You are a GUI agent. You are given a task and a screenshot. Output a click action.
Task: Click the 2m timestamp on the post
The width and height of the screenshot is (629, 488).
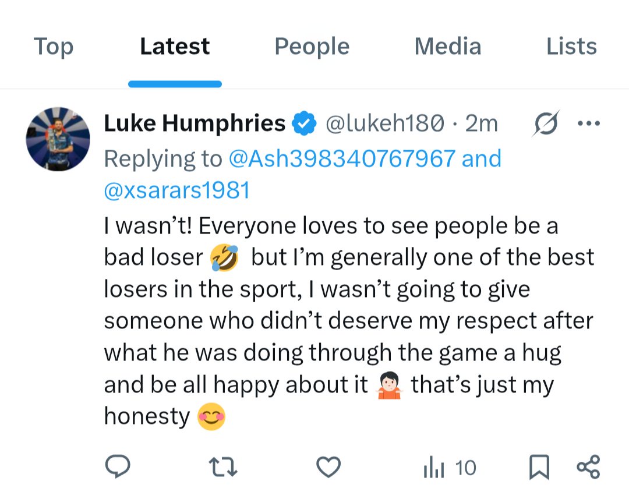point(482,123)
